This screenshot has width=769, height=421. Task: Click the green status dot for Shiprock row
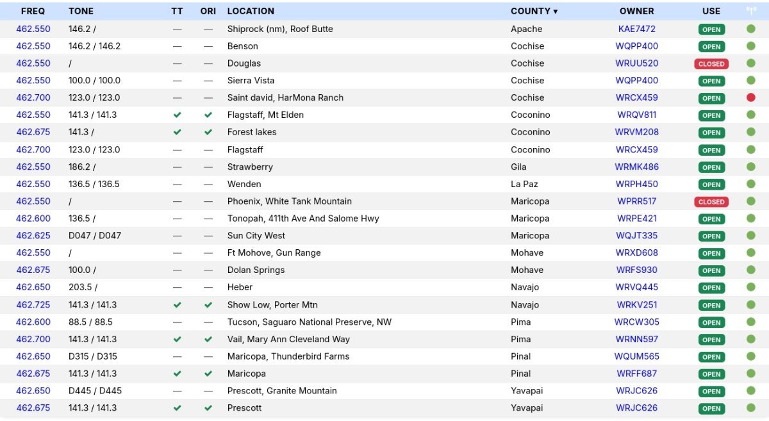point(750,29)
